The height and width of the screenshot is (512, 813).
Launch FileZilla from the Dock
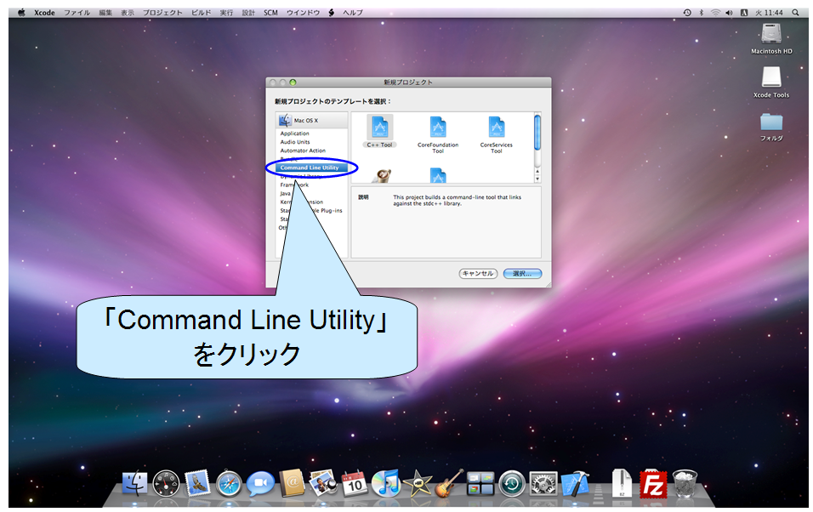[653, 483]
